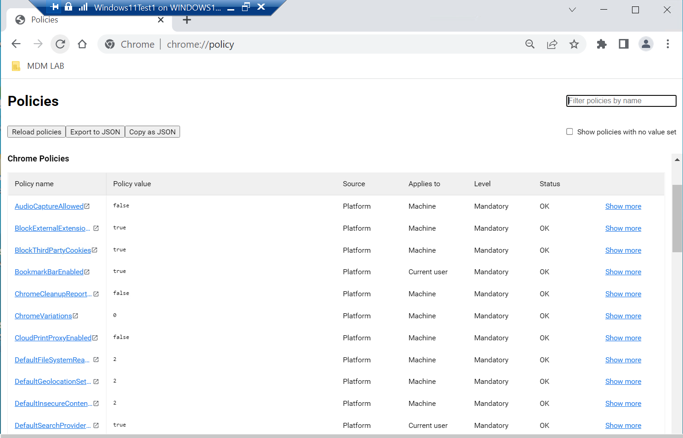Open external link icon beside DefaultSearchProvider
Image resolution: width=683 pixels, height=438 pixels.
(96, 425)
